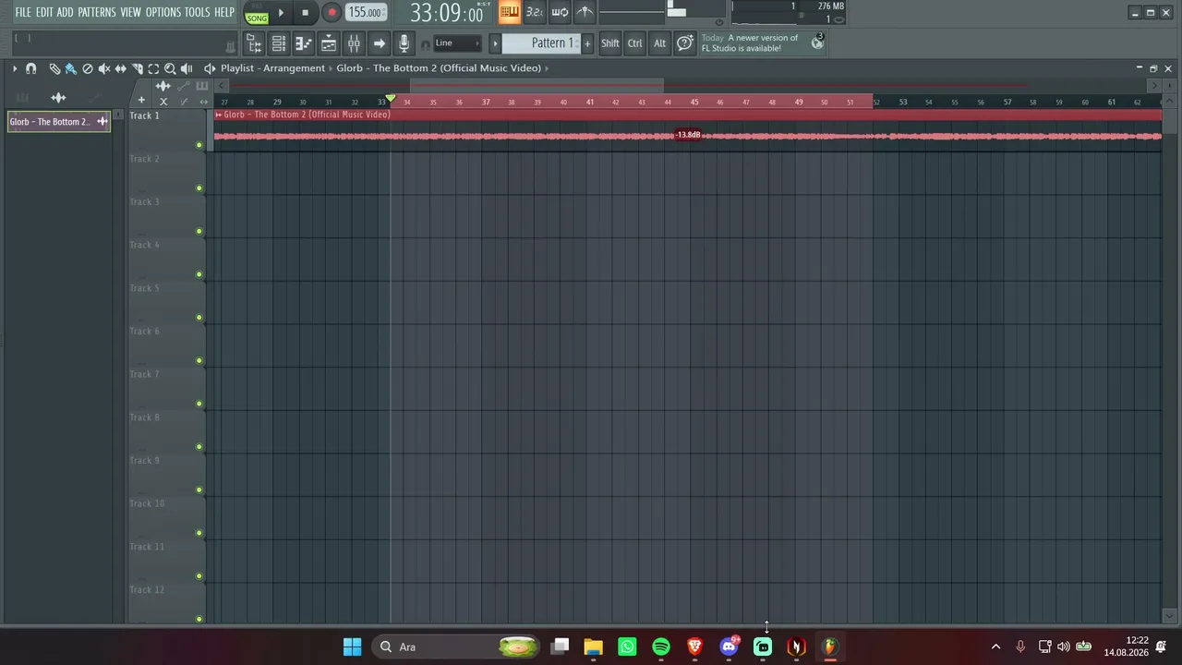
Task: Add a new pattern with plus button
Action: [x=587, y=43]
